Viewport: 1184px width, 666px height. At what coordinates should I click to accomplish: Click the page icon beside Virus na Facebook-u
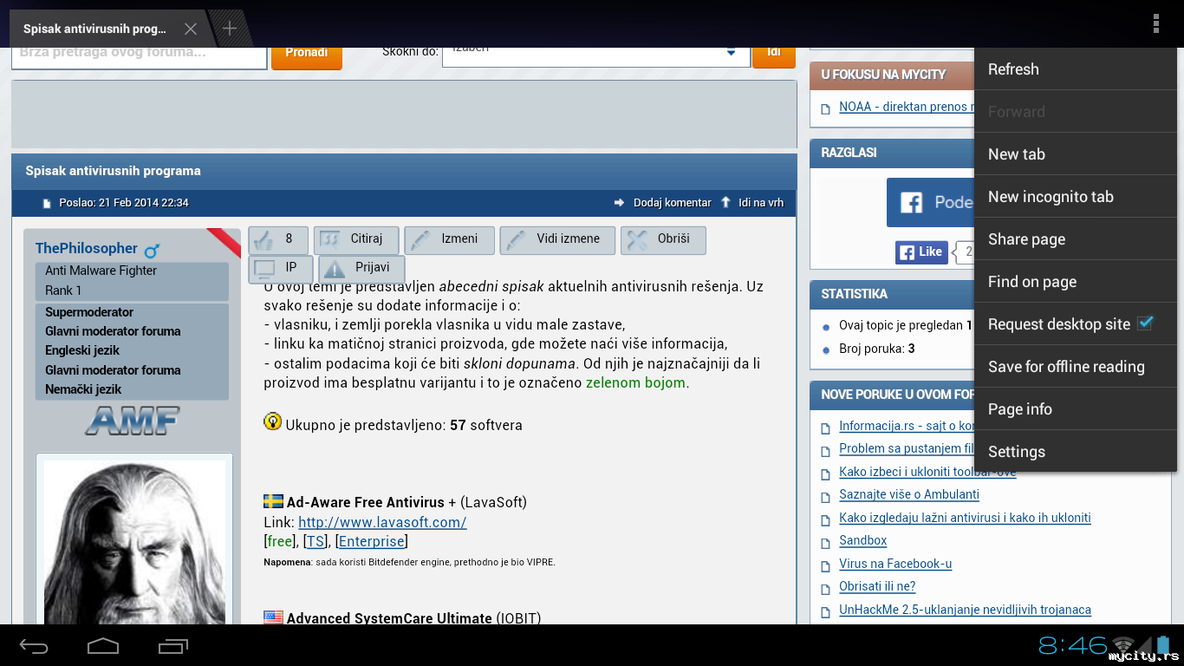pyautogui.click(x=825, y=565)
